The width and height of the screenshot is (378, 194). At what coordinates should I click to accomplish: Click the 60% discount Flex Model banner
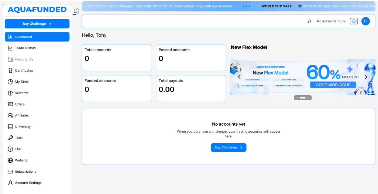click(x=303, y=77)
